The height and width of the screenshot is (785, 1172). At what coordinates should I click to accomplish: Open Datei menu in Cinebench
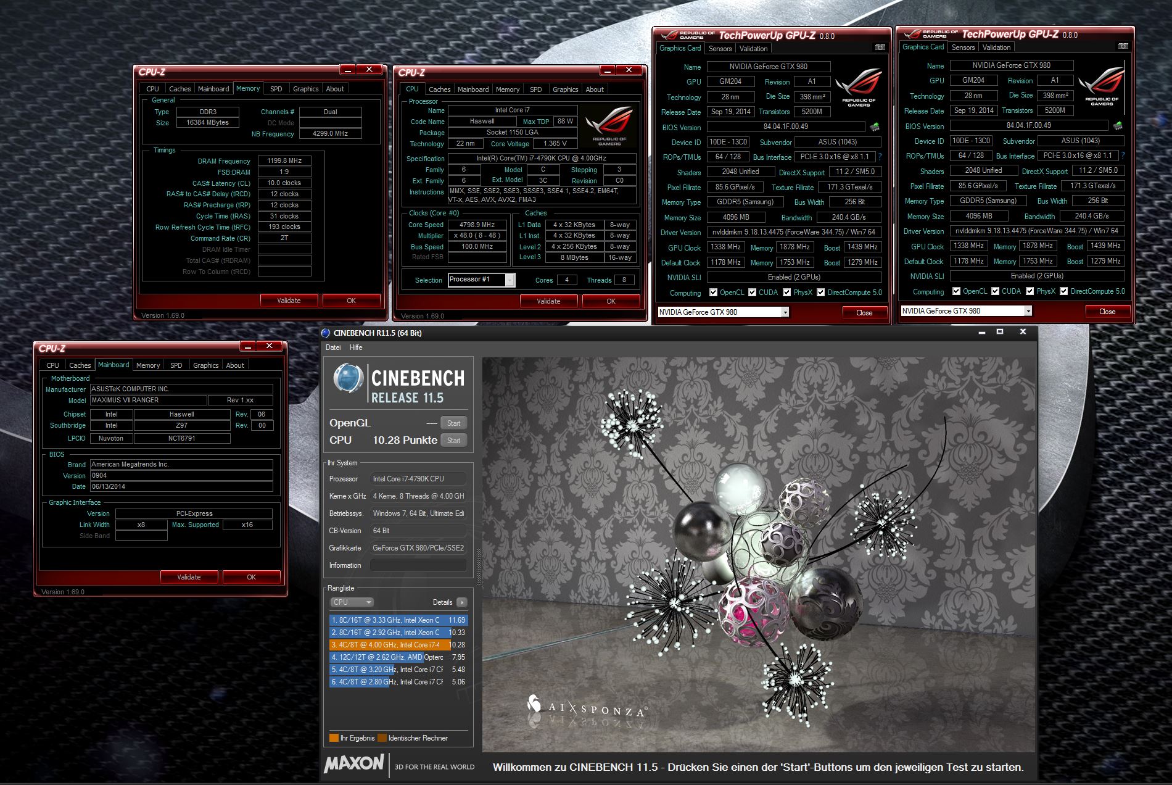coord(333,347)
